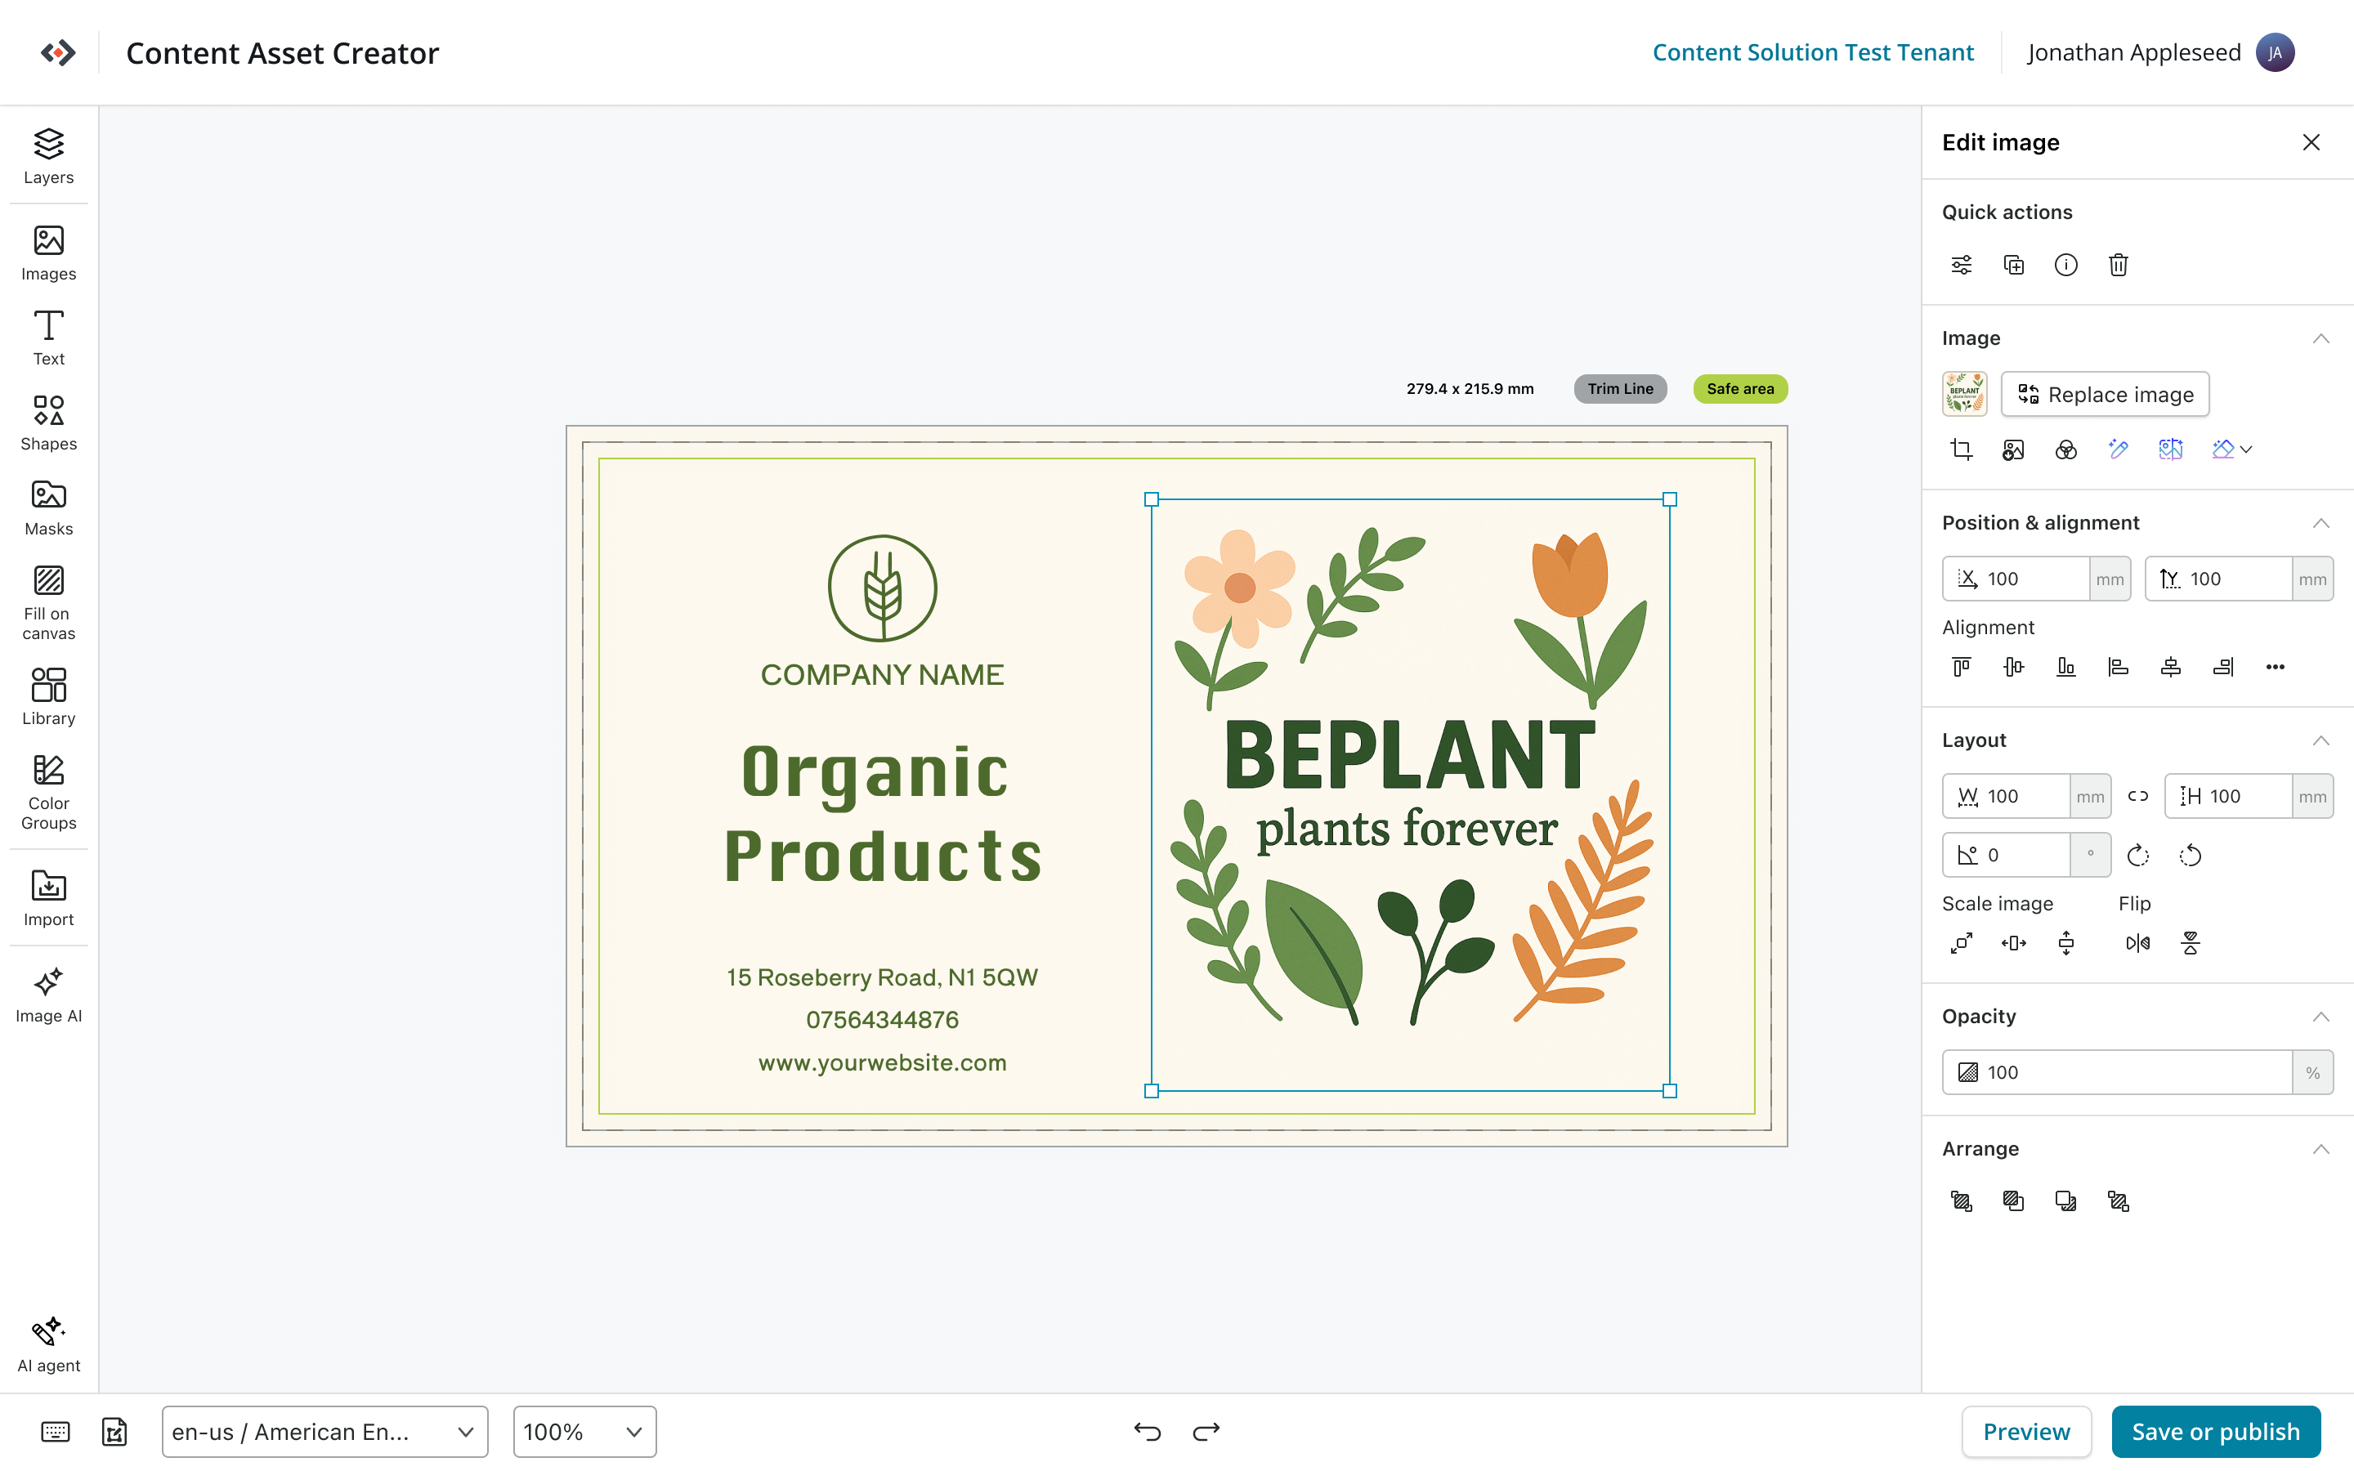Click the rotate clockwise icon

coord(2138,855)
